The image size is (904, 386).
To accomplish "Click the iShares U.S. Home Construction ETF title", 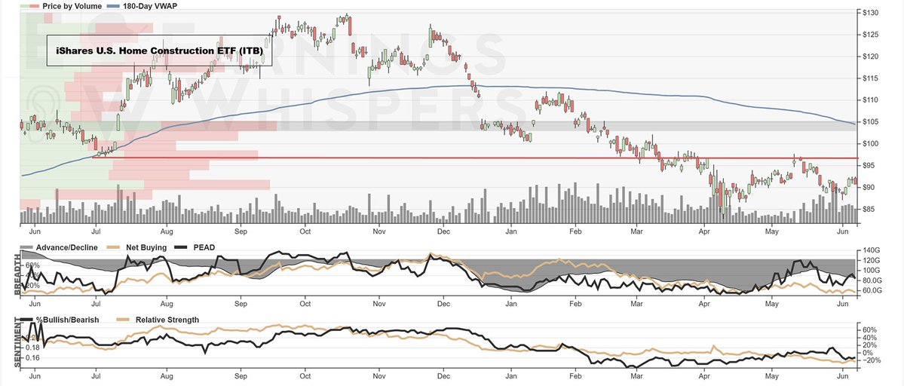I will (159, 51).
